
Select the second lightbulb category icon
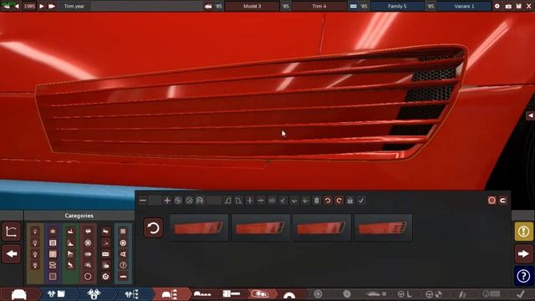click(x=35, y=243)
